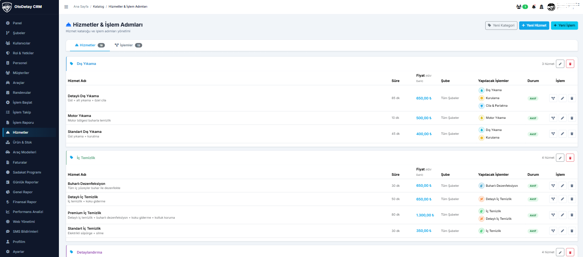Follow the Katalog breadcrumb link
Viewport: 583px width, 257px height.
pos(98,7)
